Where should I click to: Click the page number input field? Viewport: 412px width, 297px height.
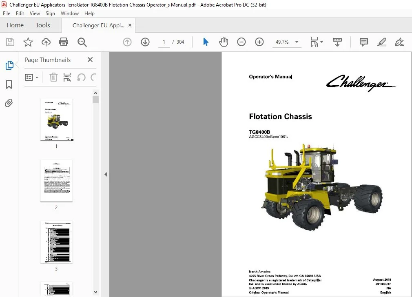[x=164, y=42]
